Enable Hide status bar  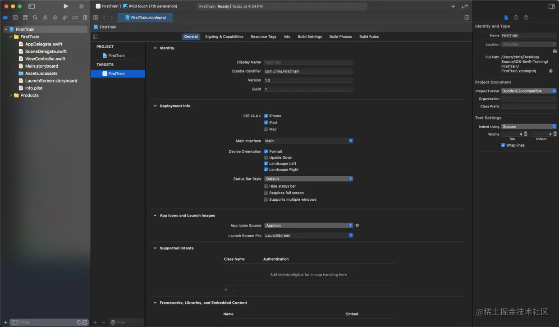tap(266, 186)
